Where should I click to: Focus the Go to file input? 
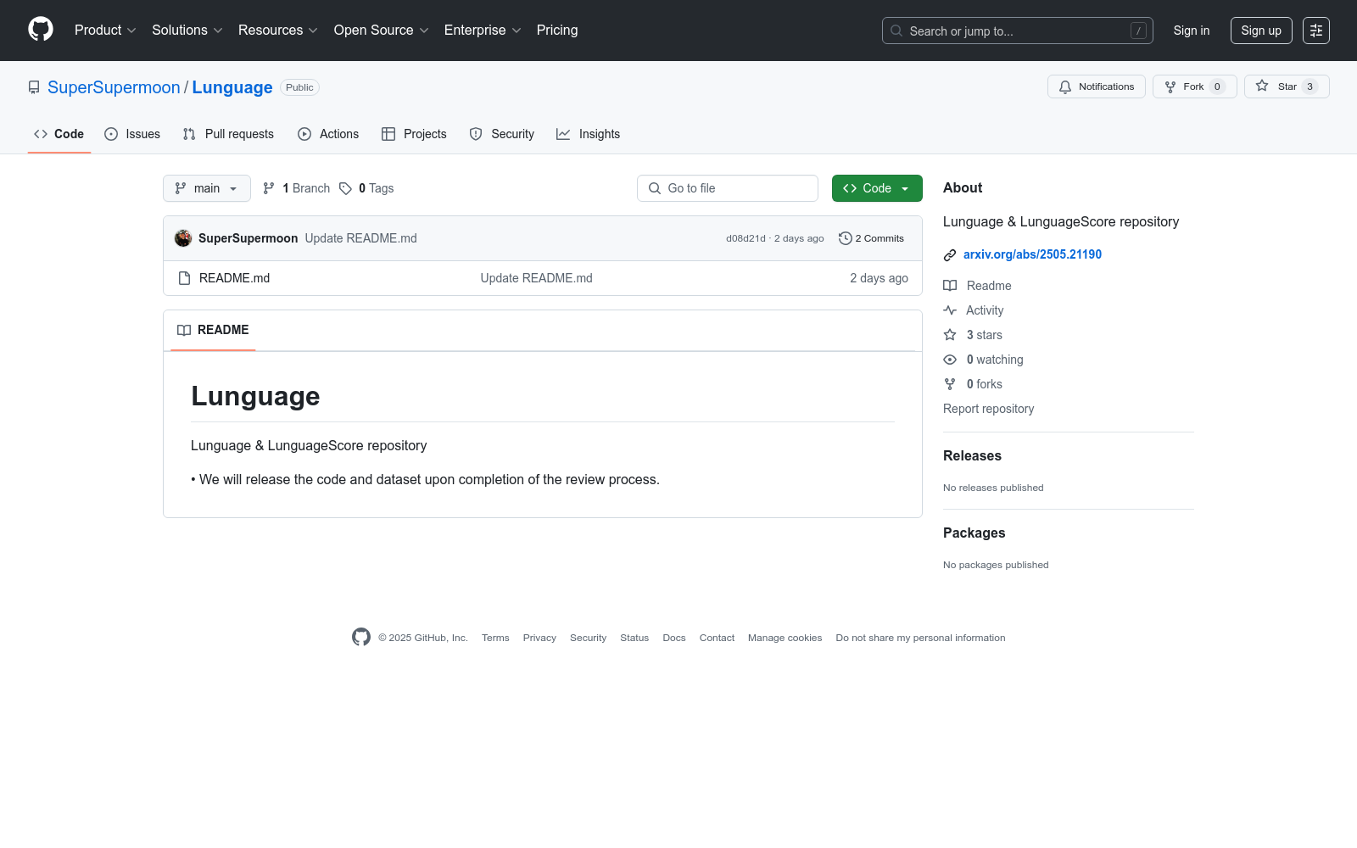point(728,188)
